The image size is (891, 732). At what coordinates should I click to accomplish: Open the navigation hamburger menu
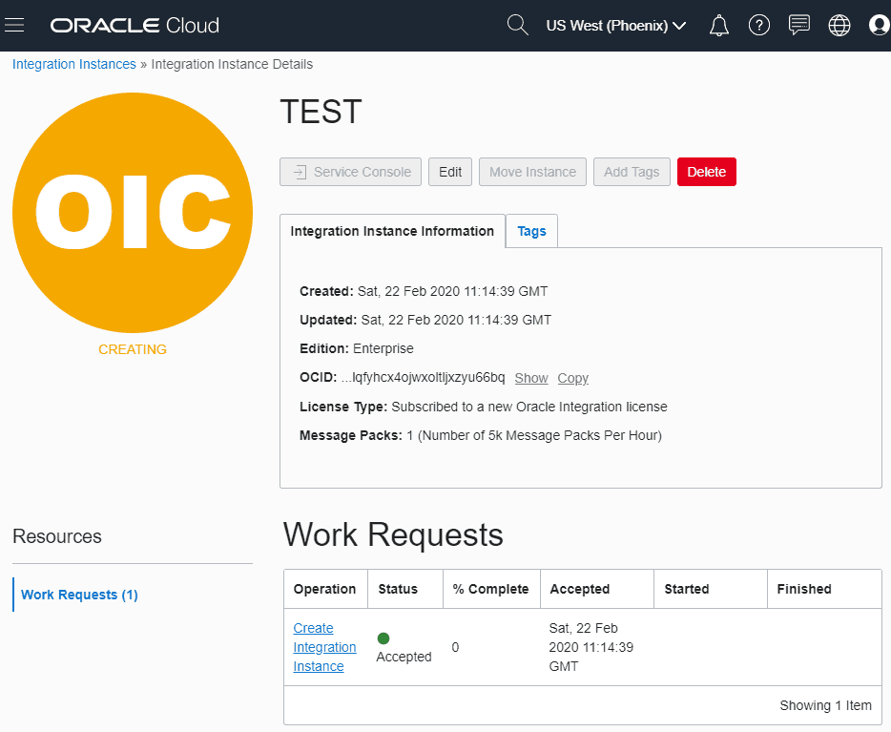[x=14, y=25]
